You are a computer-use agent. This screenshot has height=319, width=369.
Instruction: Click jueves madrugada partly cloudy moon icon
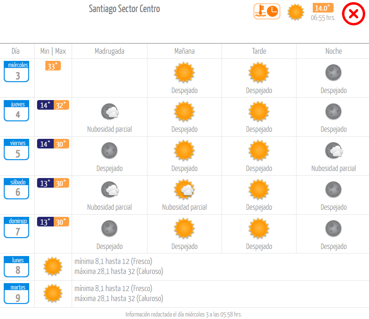110,111
